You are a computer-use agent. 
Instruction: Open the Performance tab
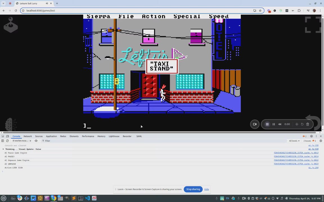(88, 136)
